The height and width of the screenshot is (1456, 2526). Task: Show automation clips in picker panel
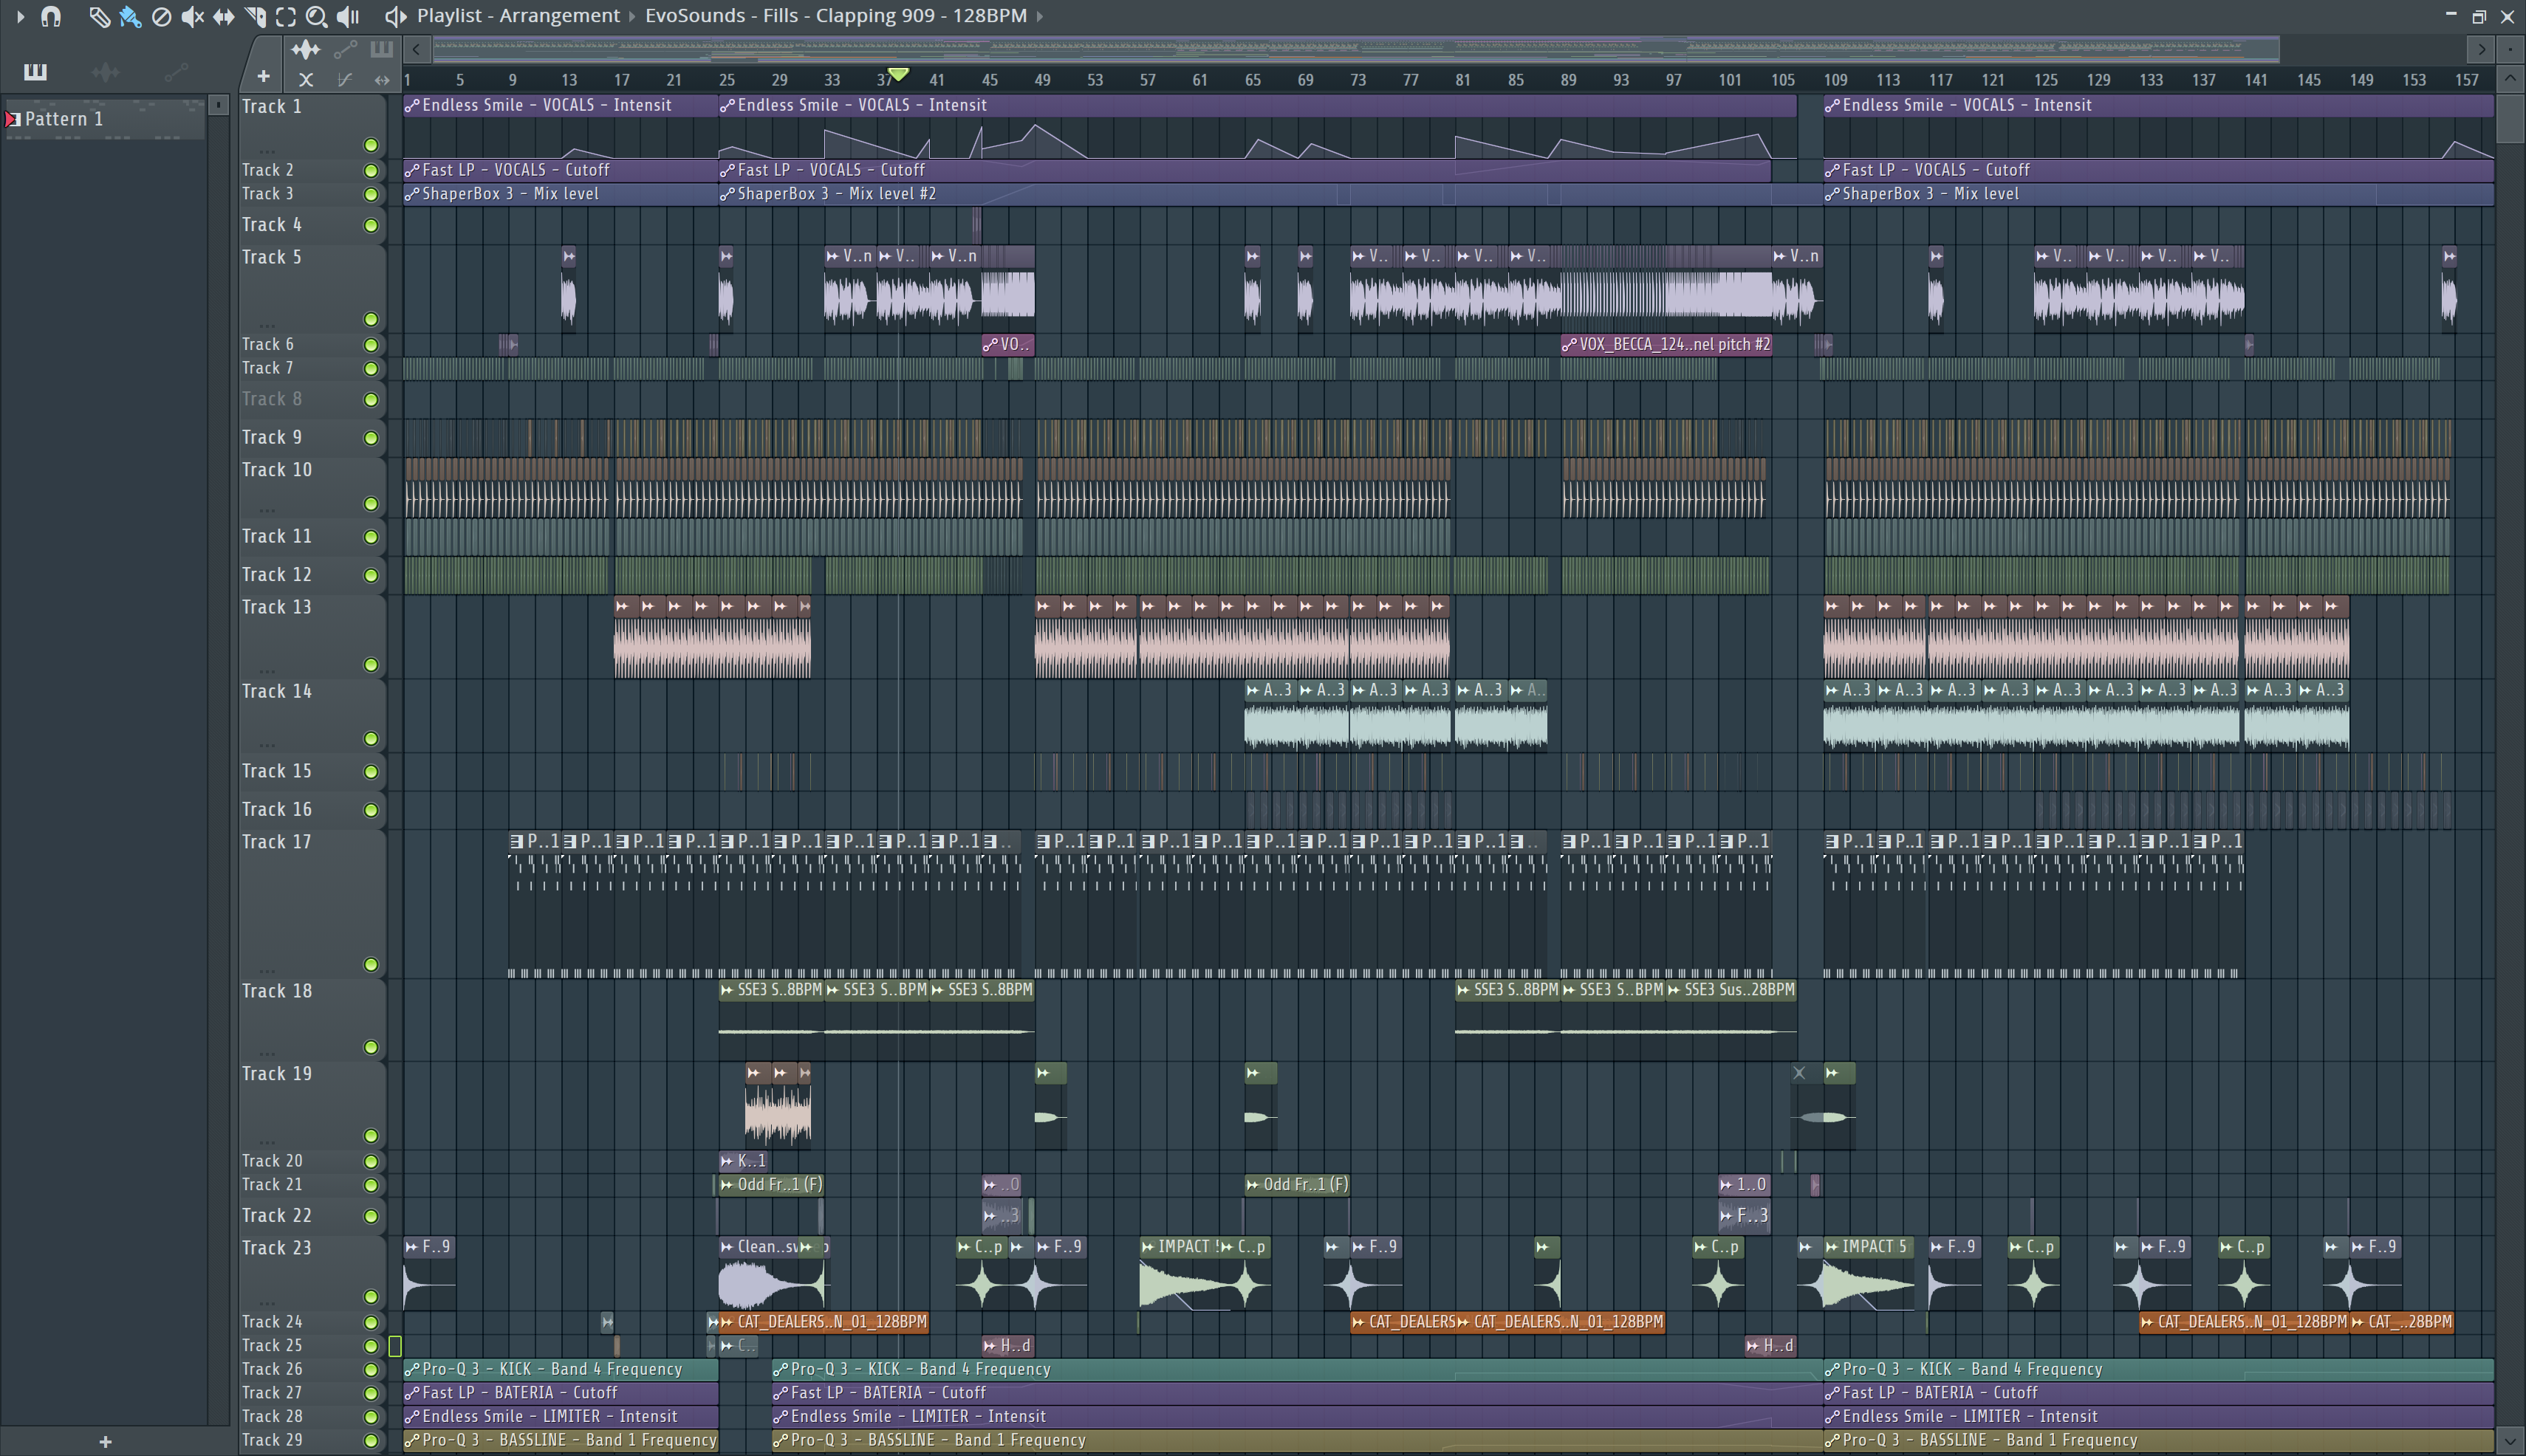coord(176,71)
